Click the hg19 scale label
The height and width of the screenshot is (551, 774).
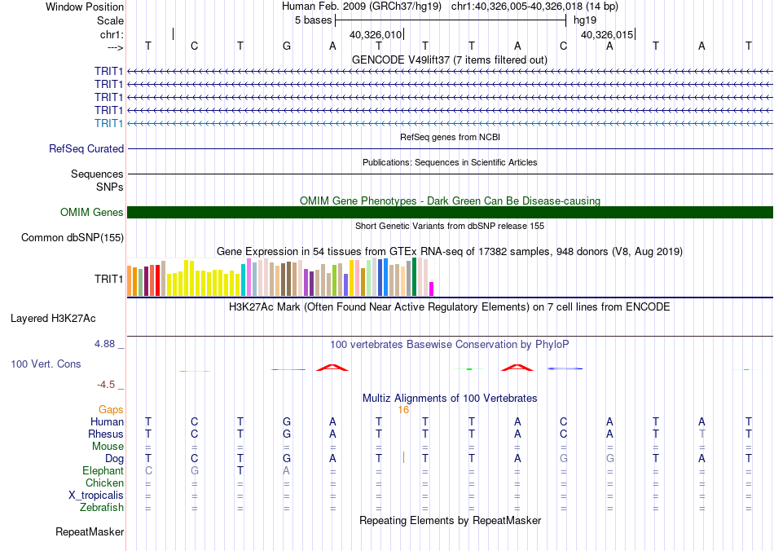click(x=585, y=20)
